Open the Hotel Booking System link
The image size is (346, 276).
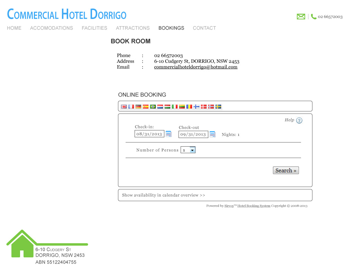tap(254, 206)
